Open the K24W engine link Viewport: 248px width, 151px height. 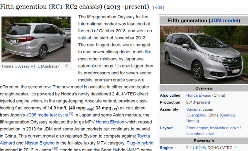coord(201,148)
